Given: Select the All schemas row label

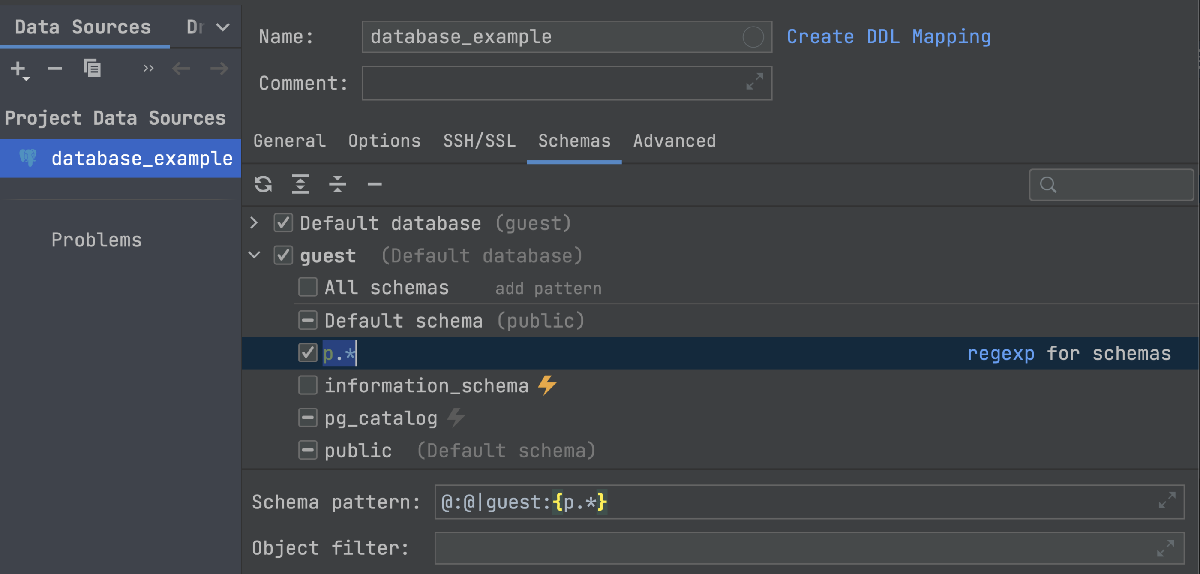Looking at the screenshot, I should tap(387, 288).
